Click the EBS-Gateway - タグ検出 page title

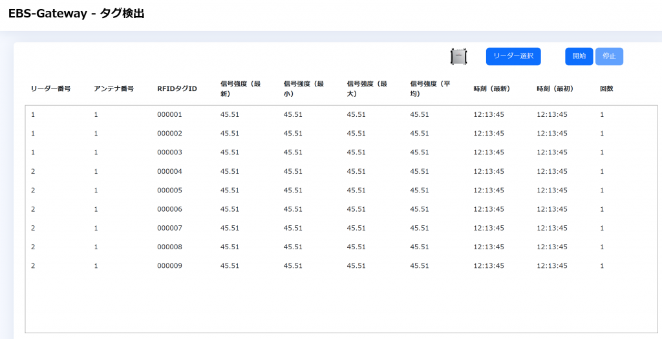coord(76,14)
